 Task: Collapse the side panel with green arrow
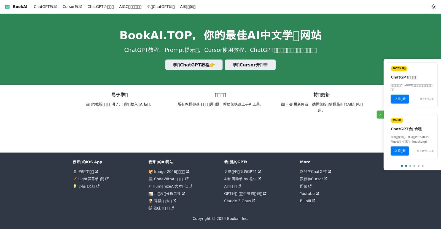380,115
